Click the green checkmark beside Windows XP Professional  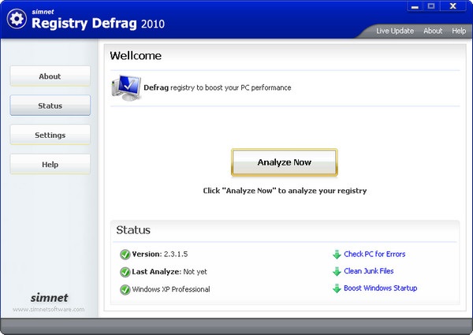click(125, 289)
